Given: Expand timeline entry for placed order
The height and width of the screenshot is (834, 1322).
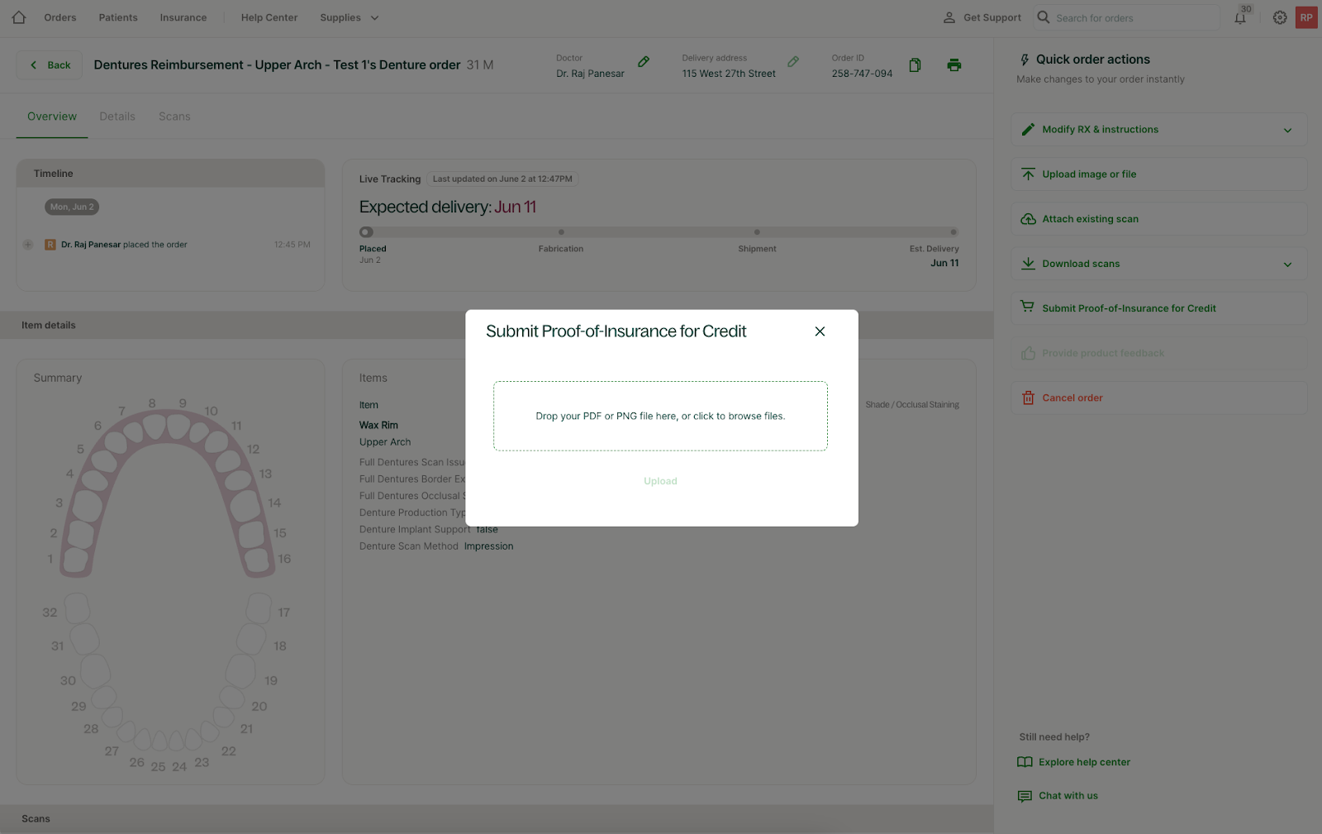Looking at the screenshot, I should coord(28,245).
